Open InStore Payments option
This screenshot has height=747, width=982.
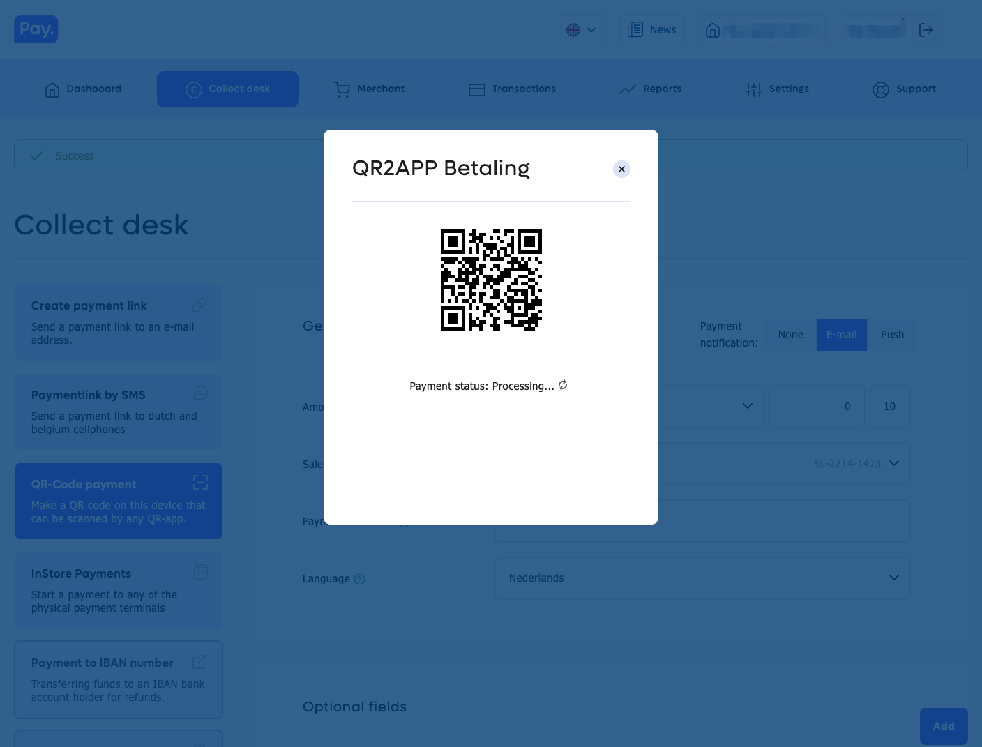(x=119, y=590)
